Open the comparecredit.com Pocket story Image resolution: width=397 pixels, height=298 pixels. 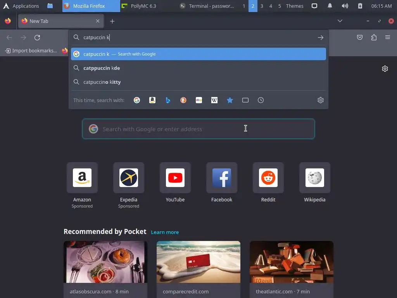pos(198,269)
